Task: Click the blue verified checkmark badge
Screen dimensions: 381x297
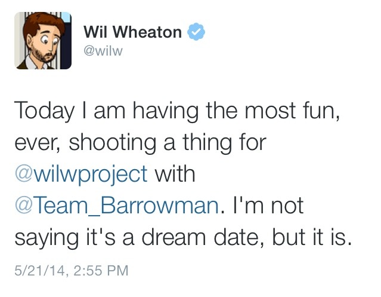Action: (x=196, y=31)
